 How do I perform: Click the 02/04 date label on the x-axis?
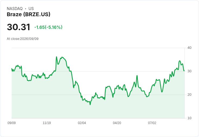82,123
